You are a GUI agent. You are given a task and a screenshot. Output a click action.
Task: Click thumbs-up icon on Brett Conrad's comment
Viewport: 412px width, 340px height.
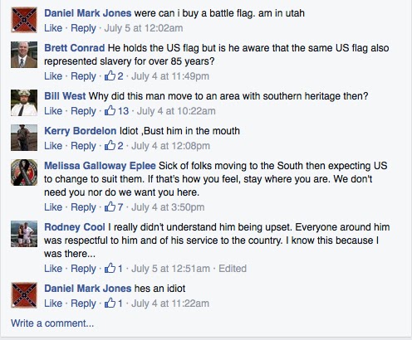click(110, 75)
